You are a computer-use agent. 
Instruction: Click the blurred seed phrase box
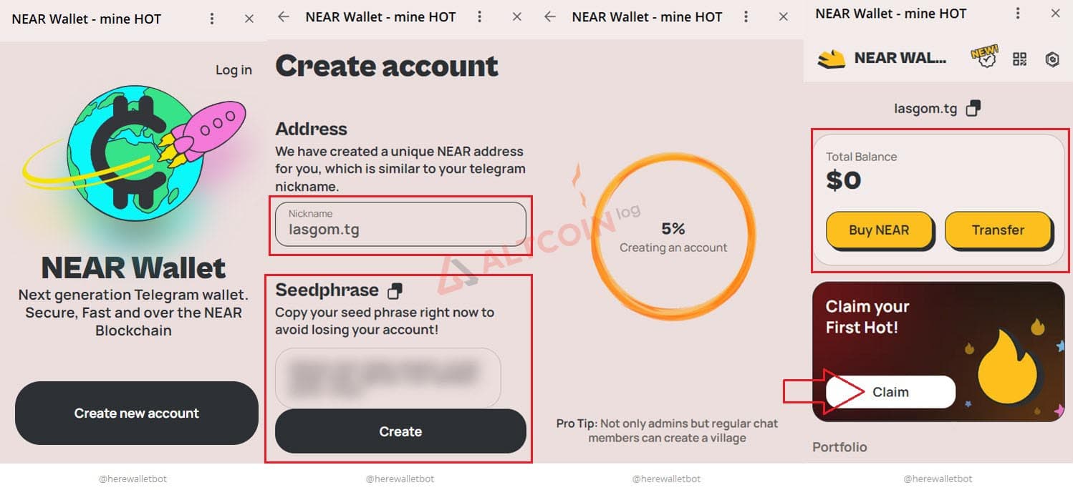[388, 377]
